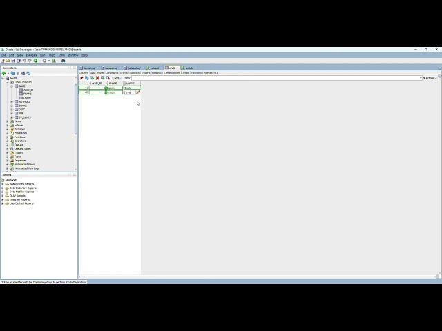Open the Run menu

(43, 55)
